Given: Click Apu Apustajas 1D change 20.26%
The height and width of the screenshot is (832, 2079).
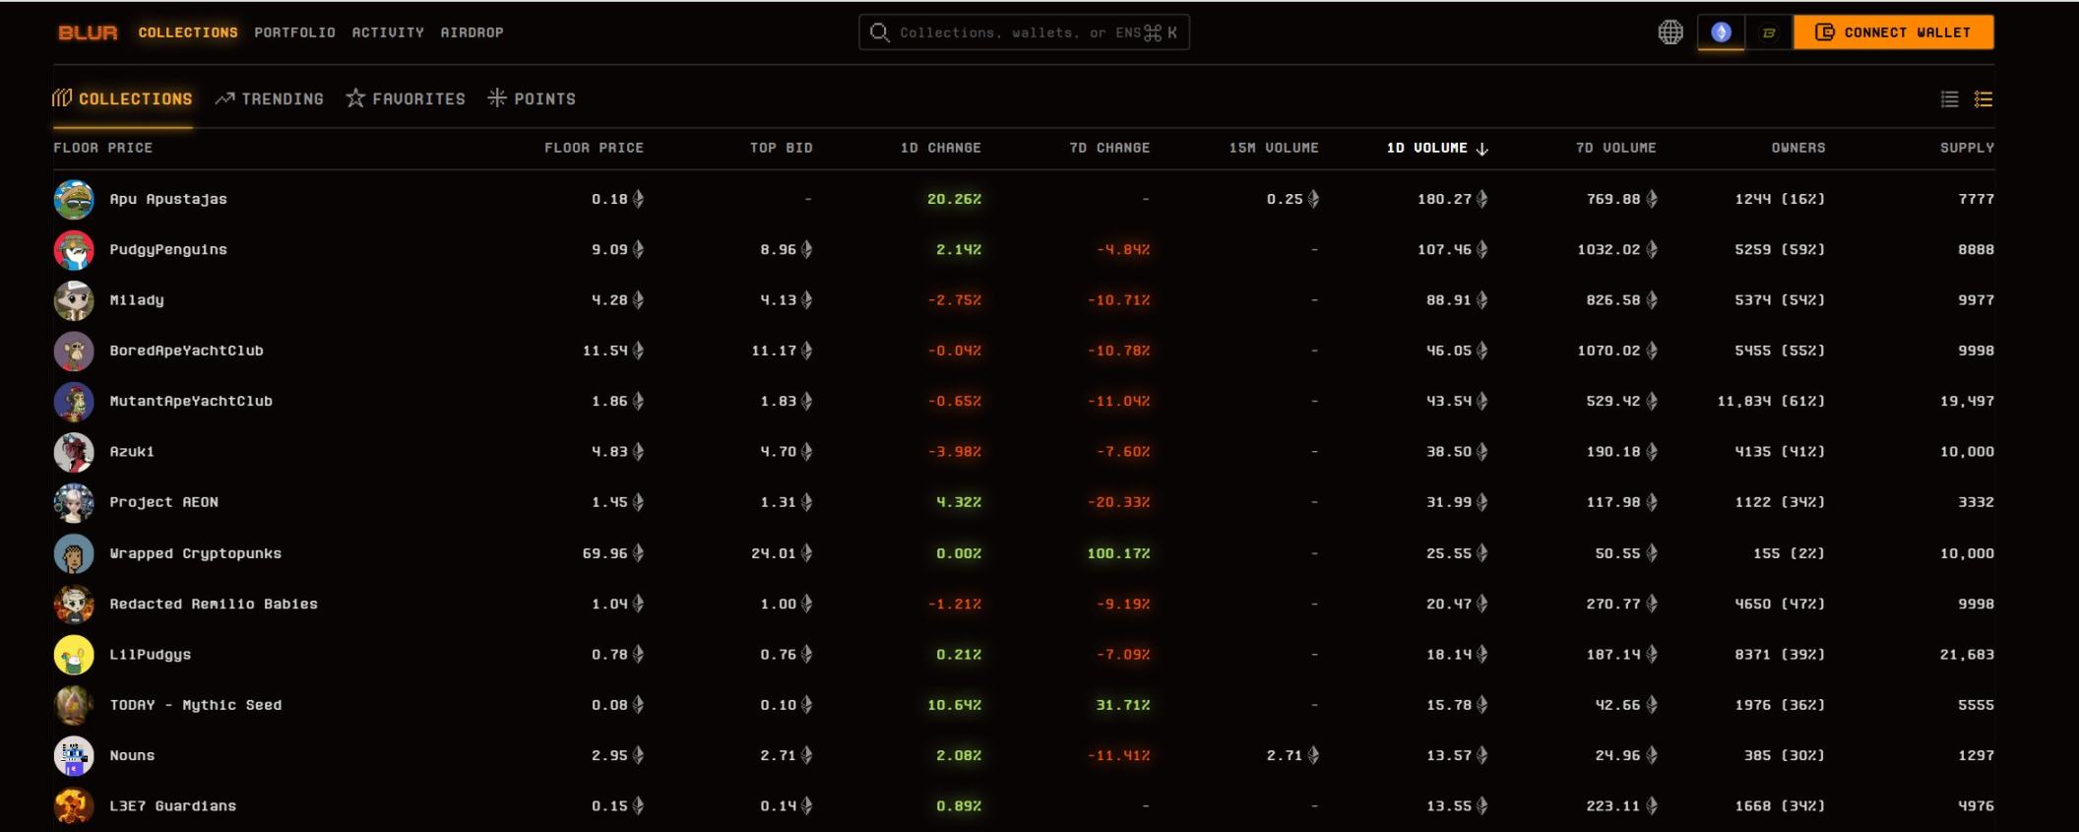Looking at the screenshot, I should 954,199.
